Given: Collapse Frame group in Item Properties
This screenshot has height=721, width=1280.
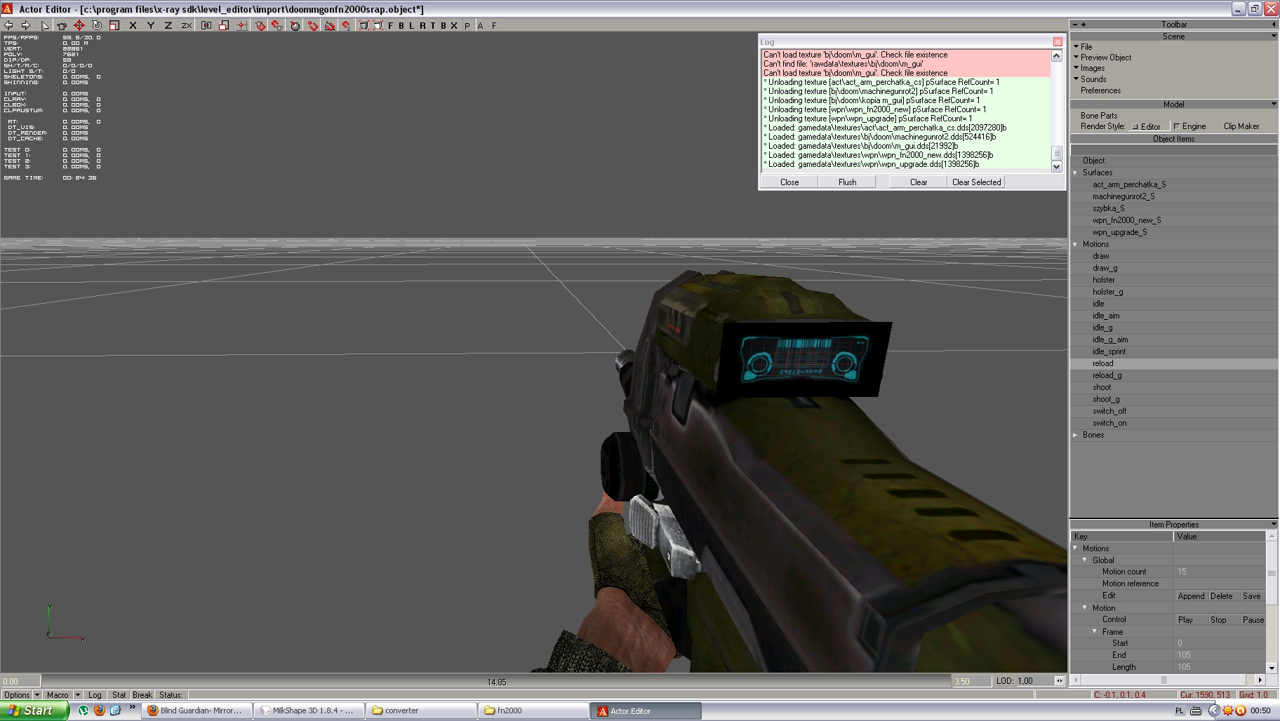Looking at the screenshot, I should pos(1095,631).
